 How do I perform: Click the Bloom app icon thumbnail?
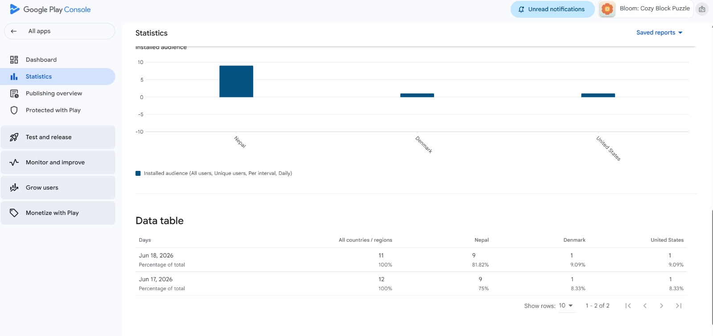pos(607,9)
